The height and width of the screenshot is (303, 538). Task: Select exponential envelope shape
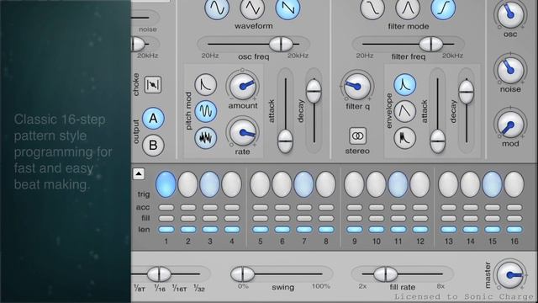pyautogui.click(x=405, y=84)
